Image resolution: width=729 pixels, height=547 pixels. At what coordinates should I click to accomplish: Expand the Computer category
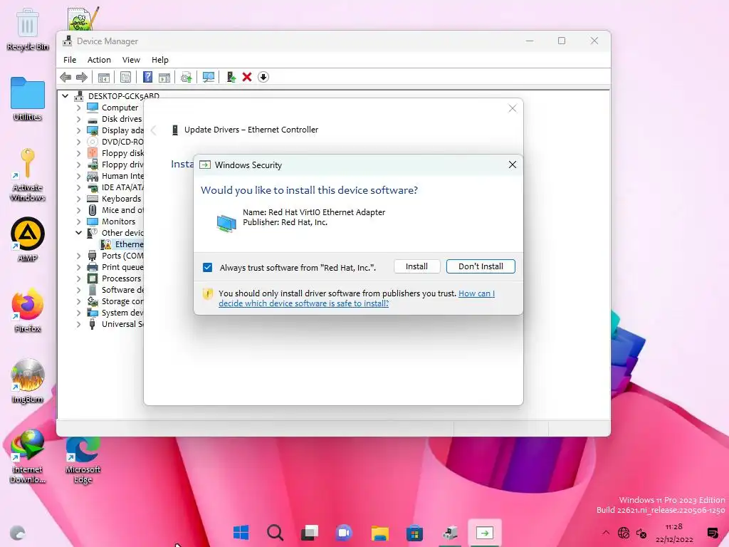tap(78, 108)
